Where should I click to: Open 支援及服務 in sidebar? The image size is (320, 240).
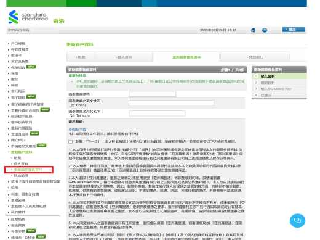coord(20,134)
